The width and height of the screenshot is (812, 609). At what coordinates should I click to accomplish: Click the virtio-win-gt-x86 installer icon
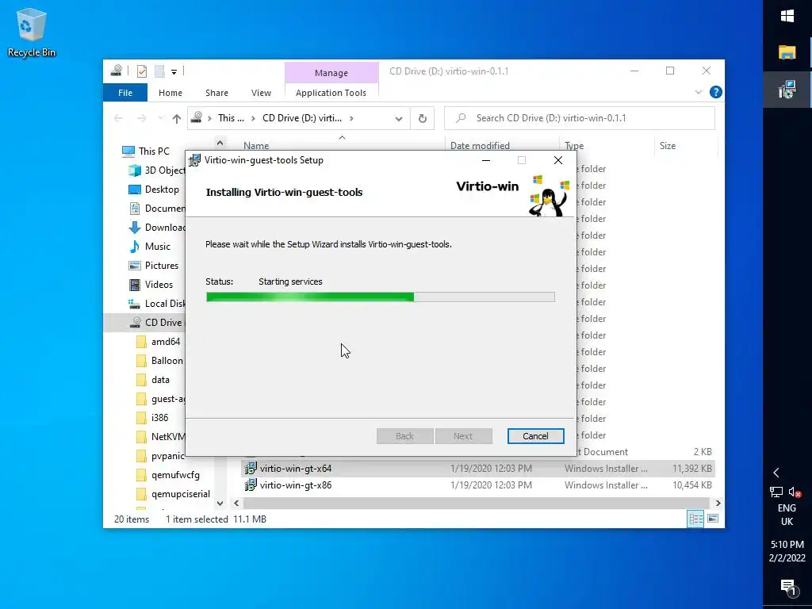(x=251, y=485)
